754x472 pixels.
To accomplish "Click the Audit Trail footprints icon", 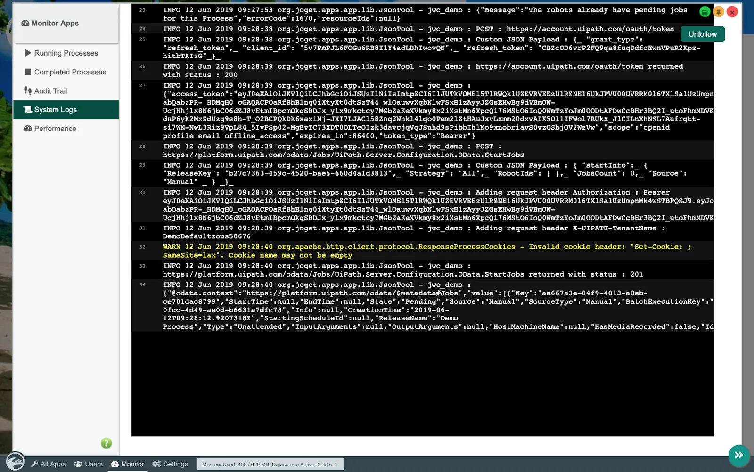I will [x=28, y=90].
